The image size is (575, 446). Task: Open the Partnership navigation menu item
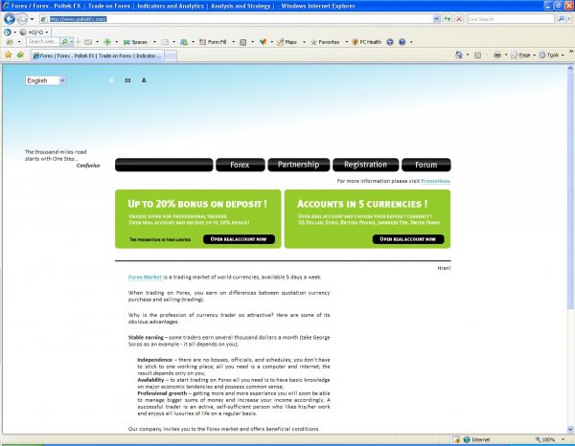pyautogui.click(x=298, y=165)
